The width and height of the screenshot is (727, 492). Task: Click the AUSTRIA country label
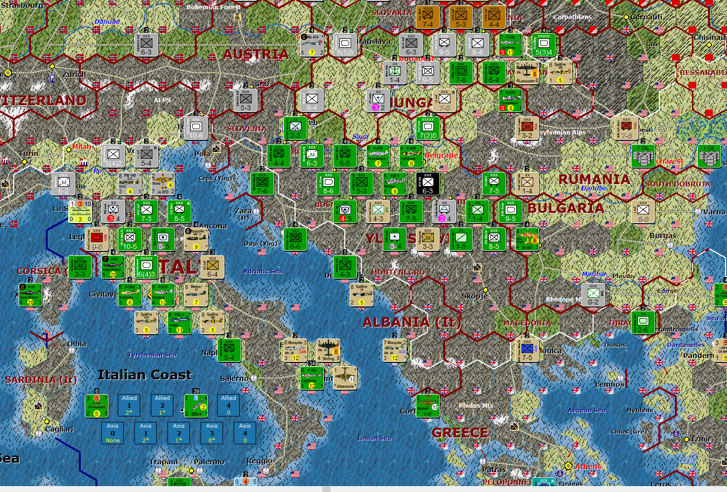click(x=256, y=54)
